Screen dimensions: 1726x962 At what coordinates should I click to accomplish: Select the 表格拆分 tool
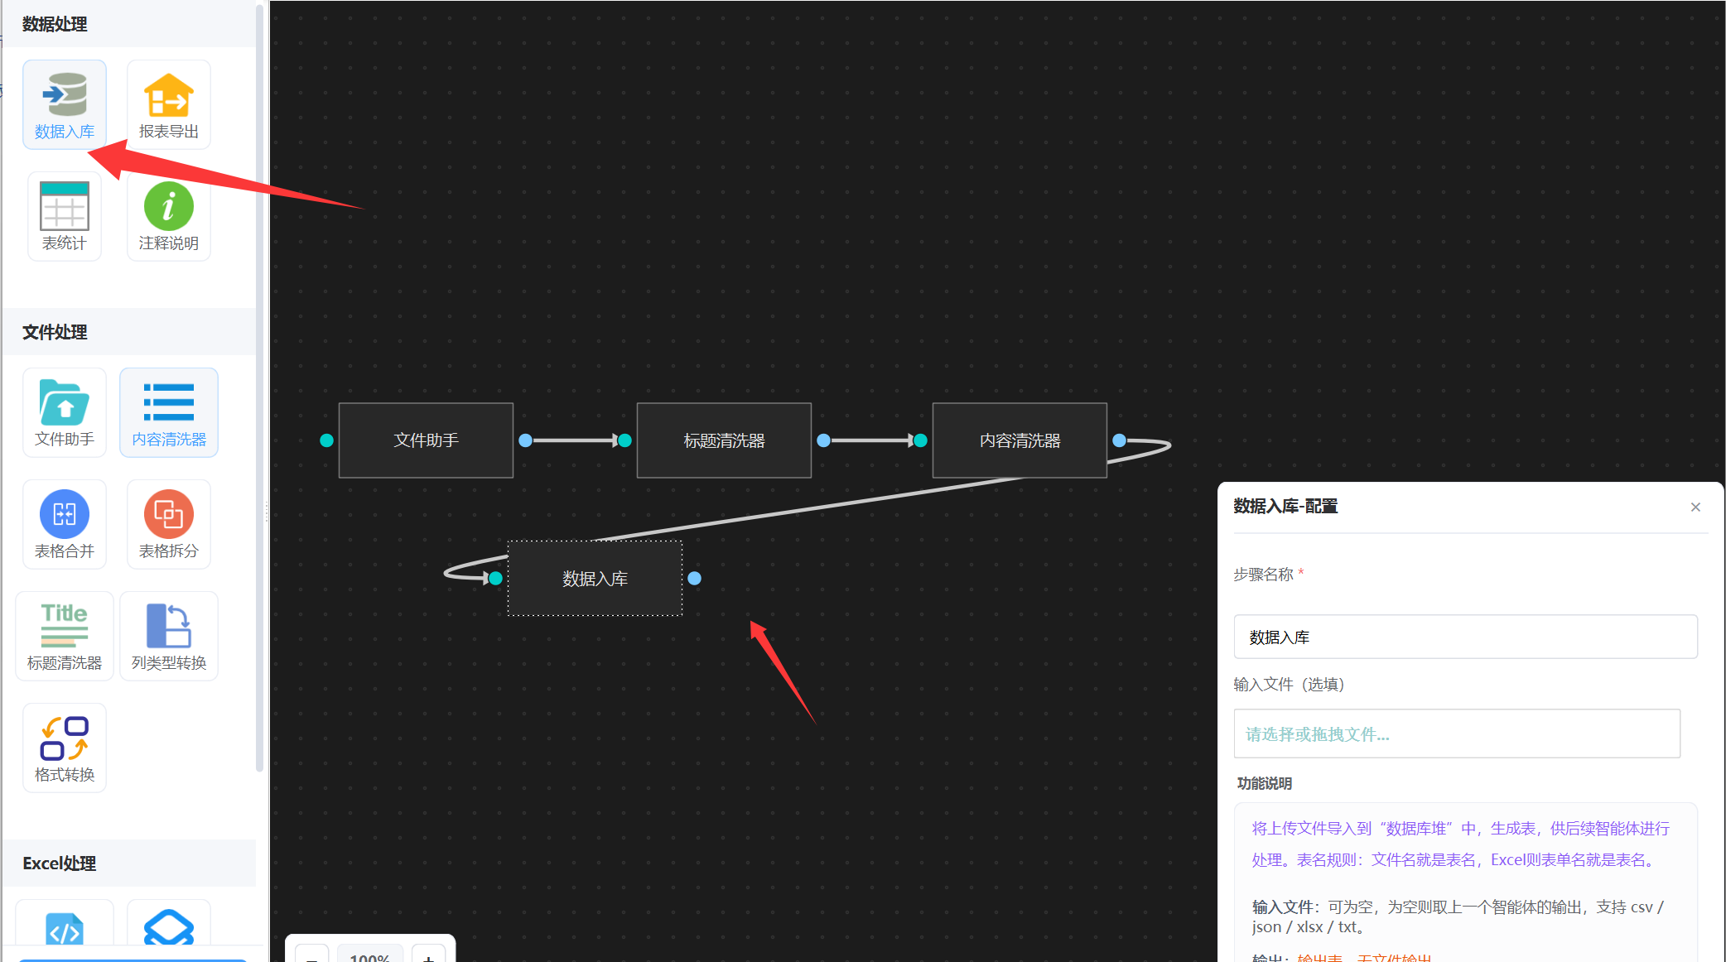tap(169, 524)
